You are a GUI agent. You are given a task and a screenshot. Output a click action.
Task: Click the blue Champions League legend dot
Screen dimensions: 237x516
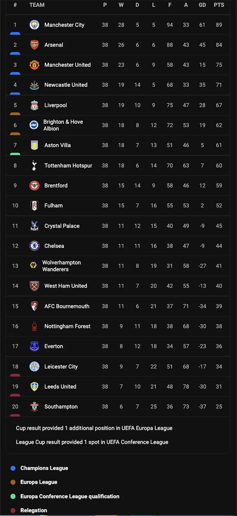coord(13,468)
